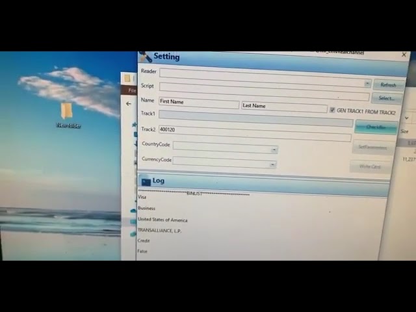Click the Track1 input field
Viewport: 416px width, 312px height.
click(x=255, y=118)
